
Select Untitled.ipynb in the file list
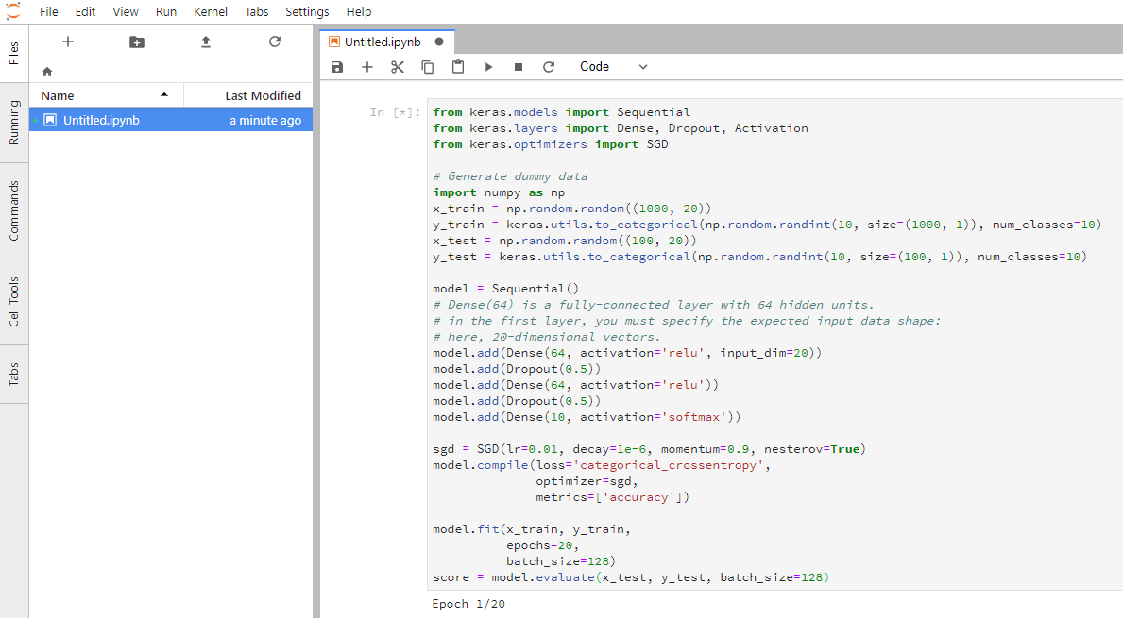tap(101, 120)
